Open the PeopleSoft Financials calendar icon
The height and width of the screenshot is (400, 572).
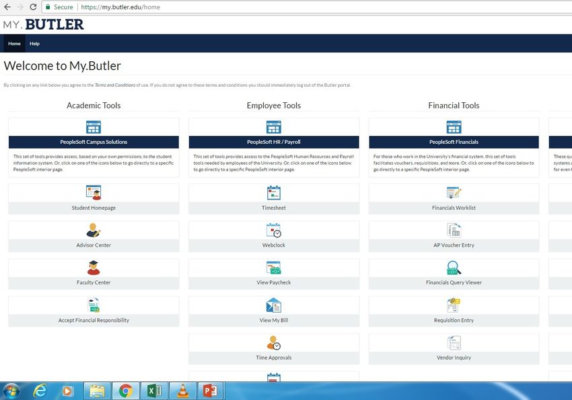click(454, 127)
